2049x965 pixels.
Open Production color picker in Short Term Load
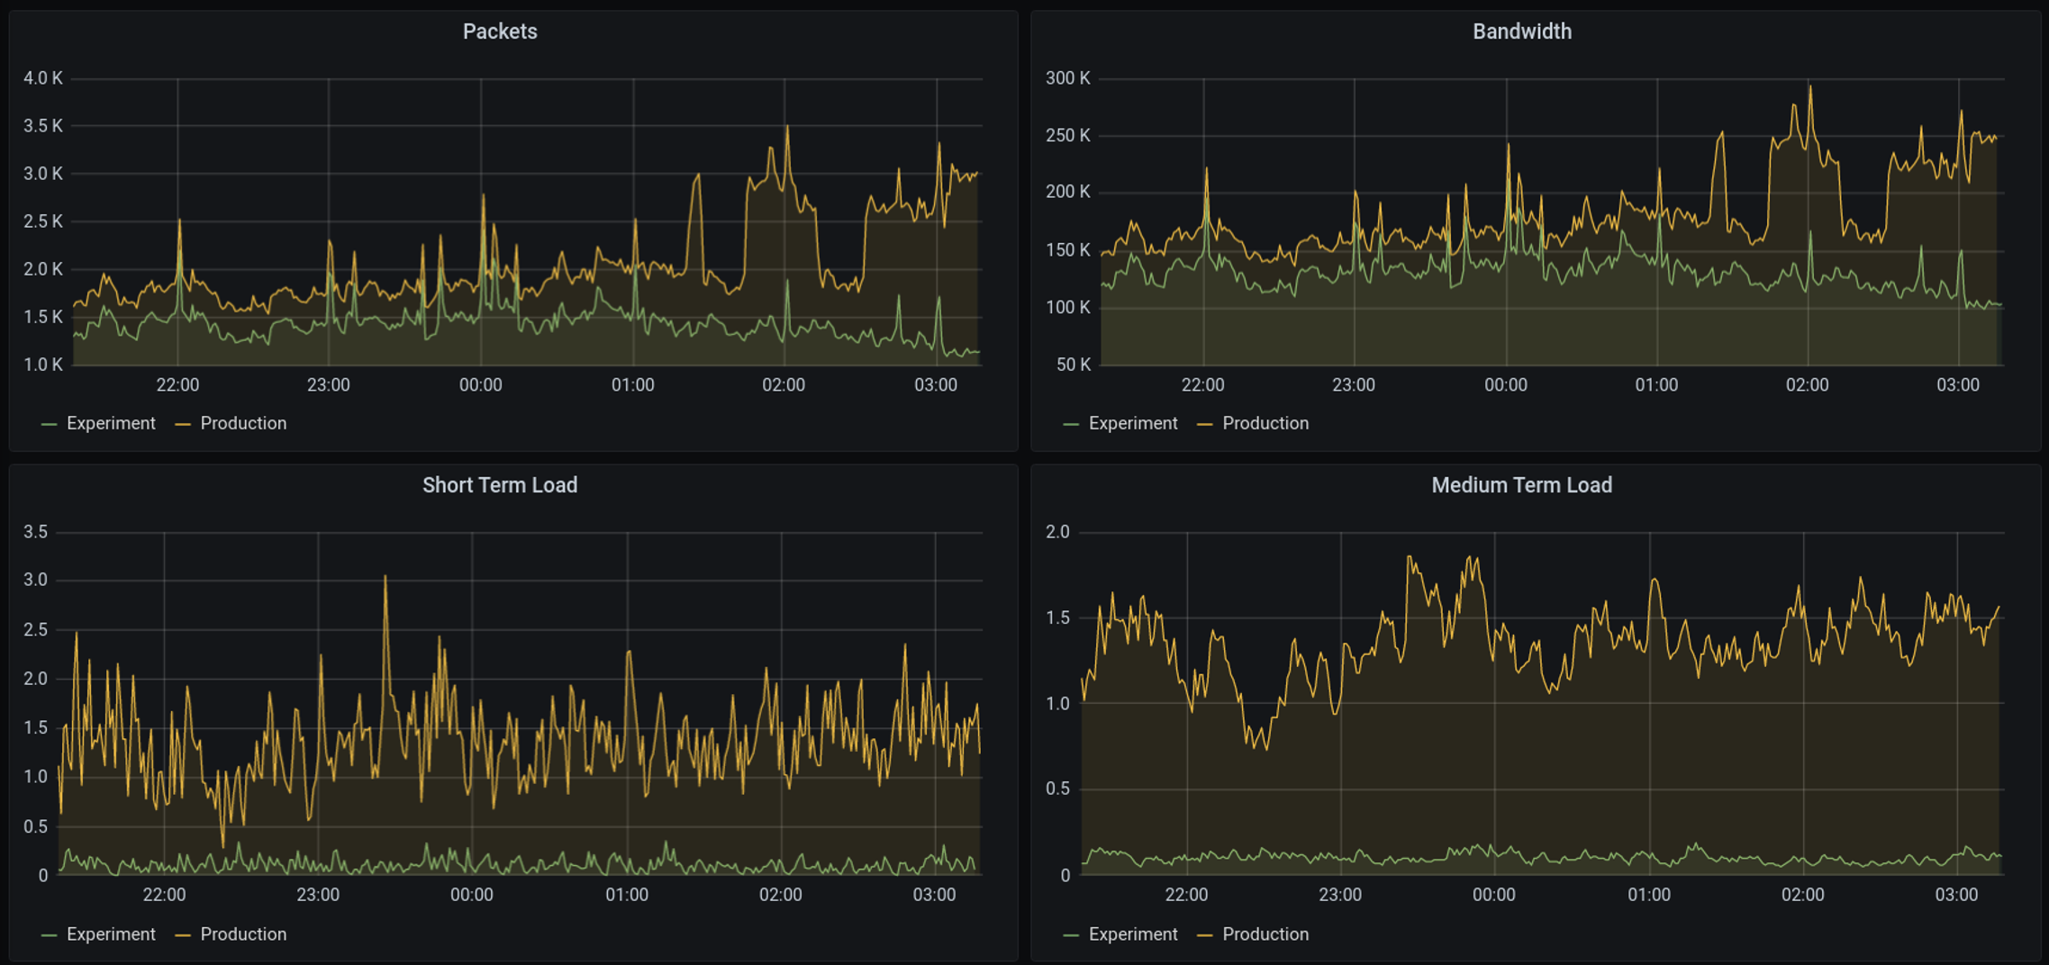[x=183, y=935]
